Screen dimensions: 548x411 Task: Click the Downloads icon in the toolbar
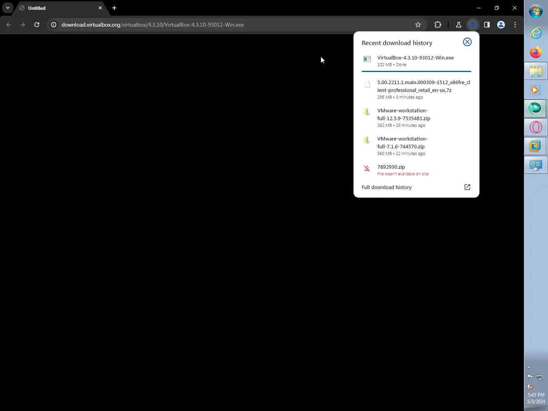click(473, 25)
